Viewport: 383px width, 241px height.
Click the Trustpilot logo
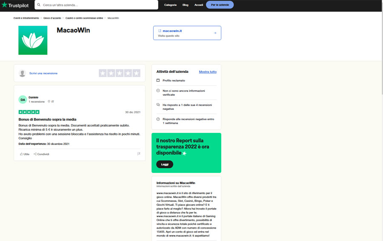[15, 5]
